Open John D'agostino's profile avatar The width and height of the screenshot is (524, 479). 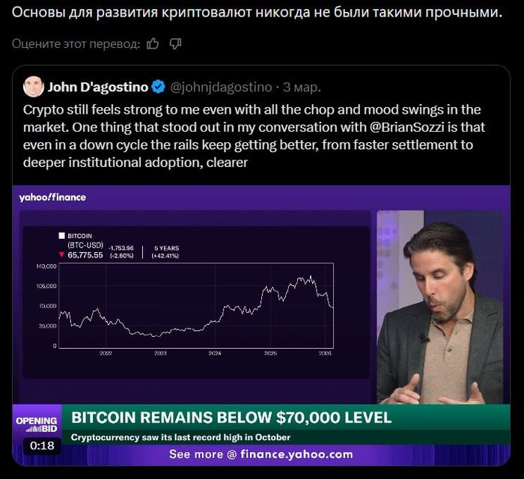[34, 87]
